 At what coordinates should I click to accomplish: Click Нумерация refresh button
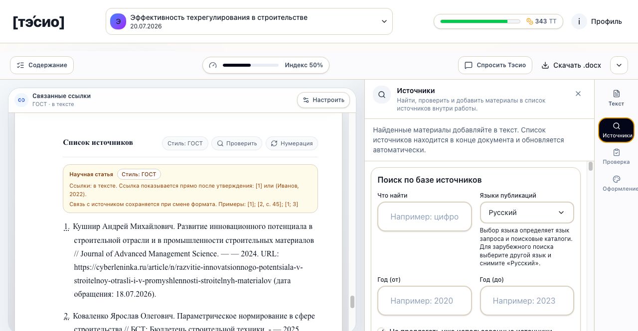pos(292,143)
